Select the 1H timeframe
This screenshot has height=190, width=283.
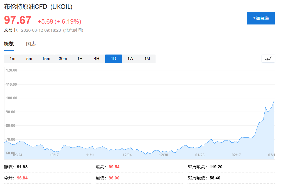[x=80, y=59]
